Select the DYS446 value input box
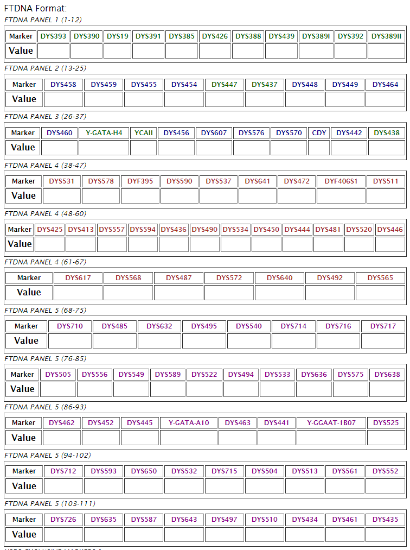 (390, 244)
